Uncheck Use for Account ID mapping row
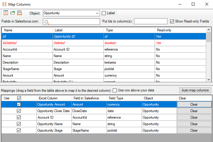Screen dimensions: 213x142 pyautogui.click(x=19, y=117)
